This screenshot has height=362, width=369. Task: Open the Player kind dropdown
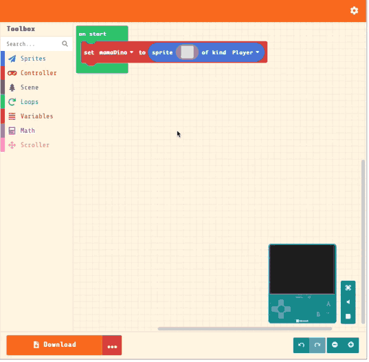246,52
